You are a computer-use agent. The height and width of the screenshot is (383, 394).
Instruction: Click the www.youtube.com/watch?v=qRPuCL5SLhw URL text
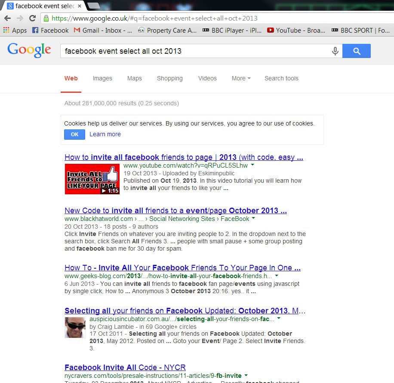coord(185,165)
